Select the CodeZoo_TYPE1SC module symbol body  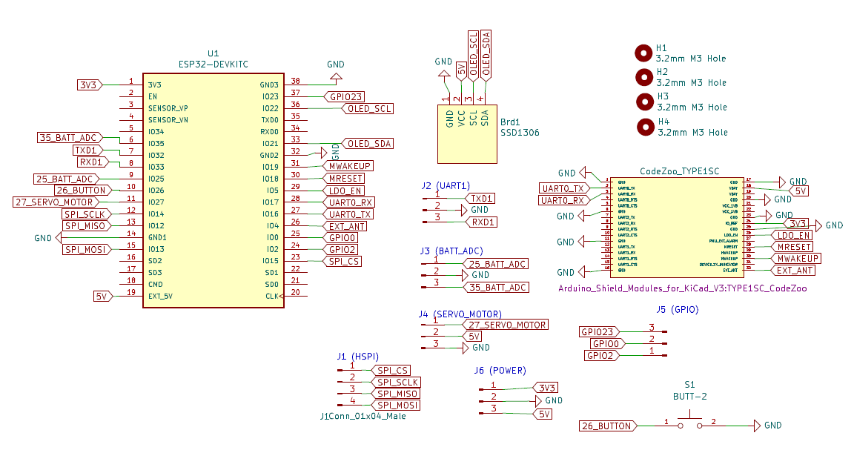click(x=675, y=227)
